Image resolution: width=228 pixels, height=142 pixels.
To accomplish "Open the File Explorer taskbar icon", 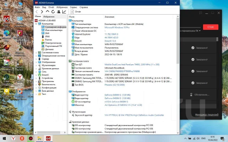I will point(40,138).
